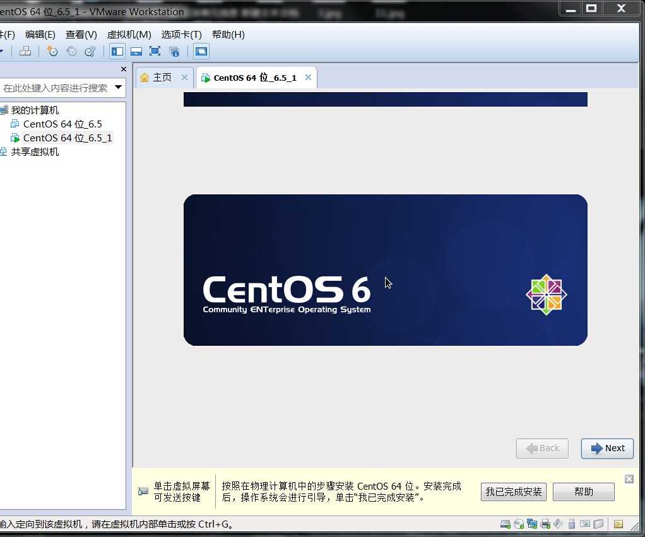Click the message log icon in status bar

618,524
